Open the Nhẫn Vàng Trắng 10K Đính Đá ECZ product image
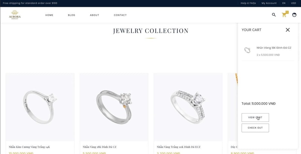The height and width of the screenshot is (154, 301). pyautogui.click(x=188, y=107)
